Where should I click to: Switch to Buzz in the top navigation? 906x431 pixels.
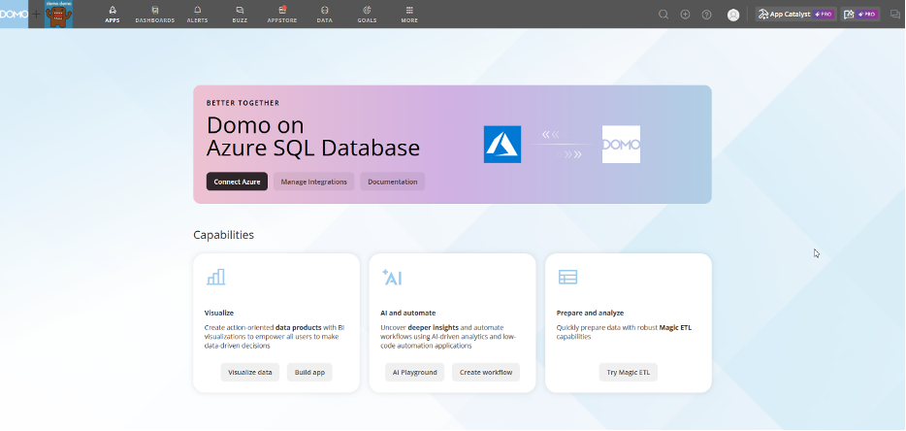pyautogui.click(x=240, y=15)
